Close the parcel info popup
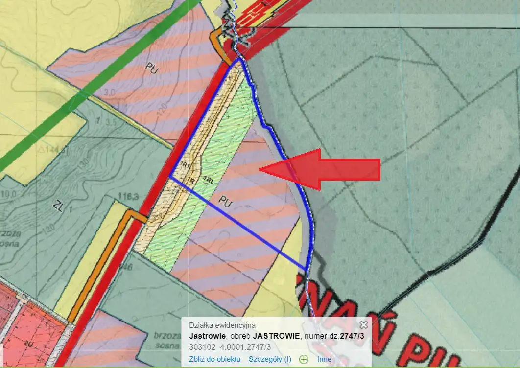 click(x=363, y=325)
